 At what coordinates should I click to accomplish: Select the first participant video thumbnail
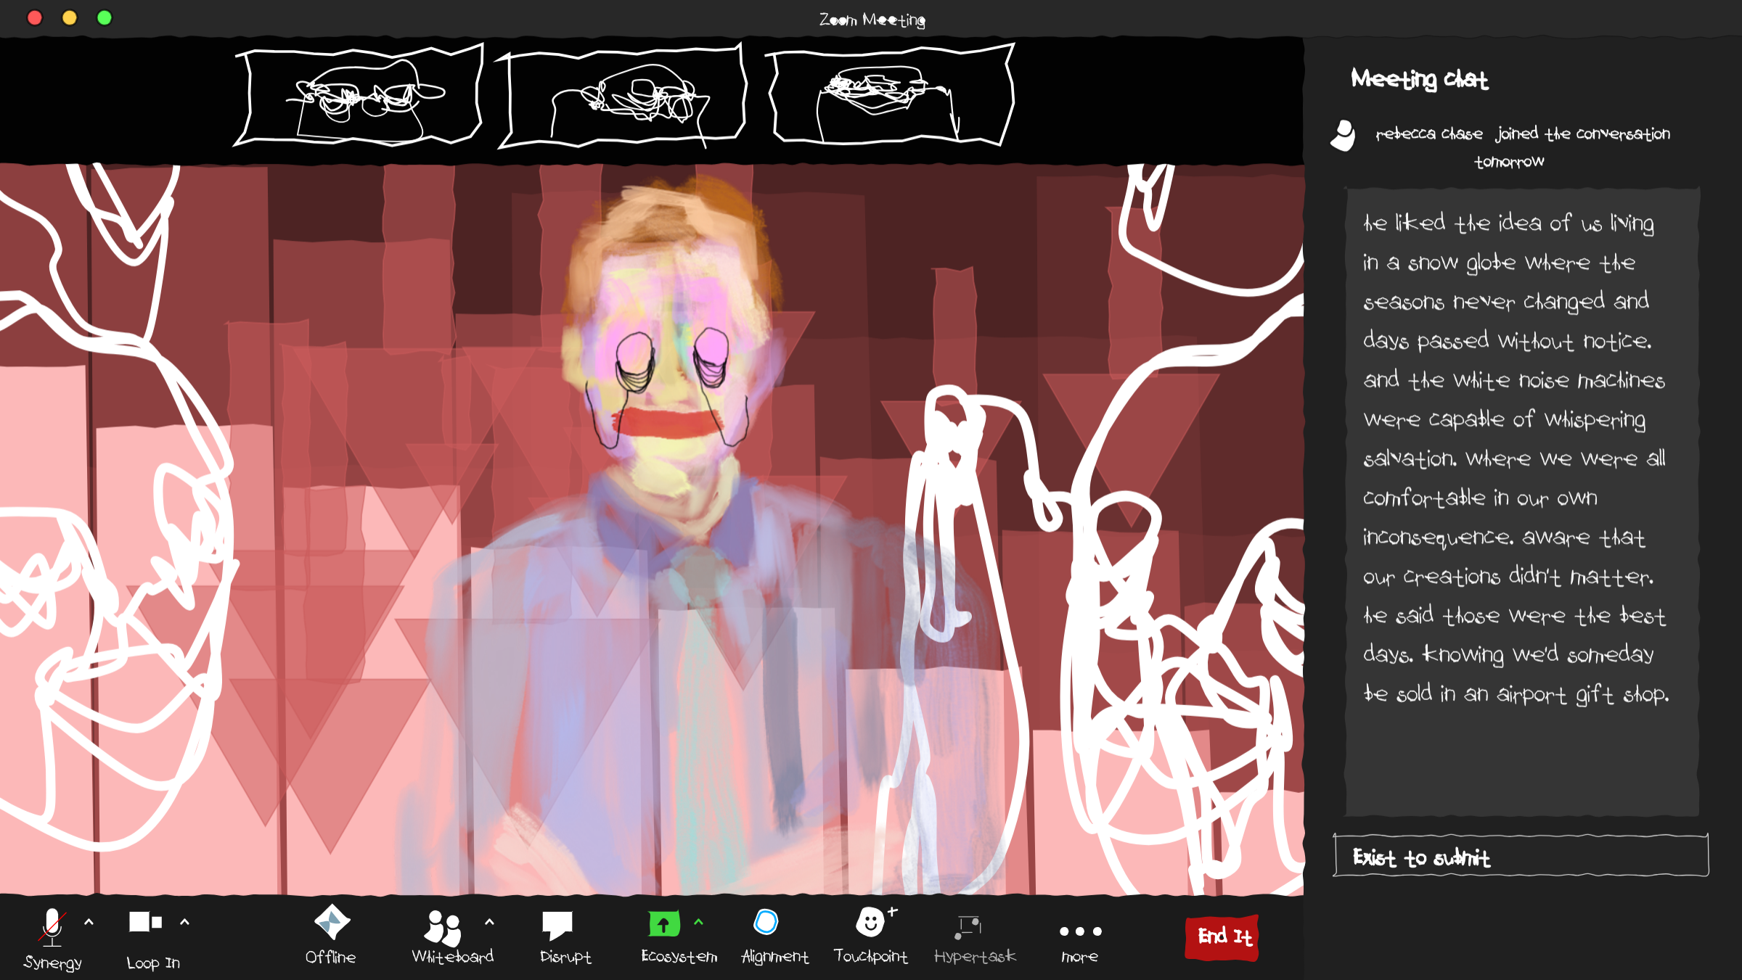coord(359,96)
